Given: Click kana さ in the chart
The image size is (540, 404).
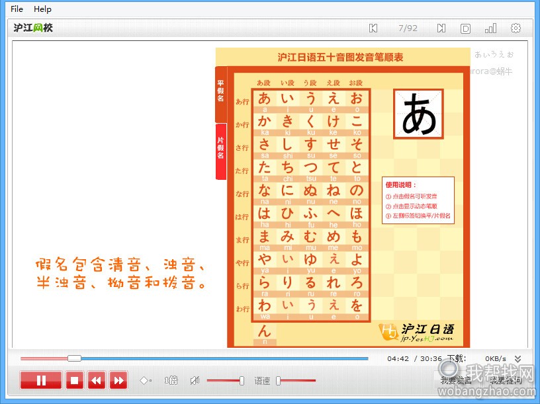Looking at the screenshot, I should click(x=265, y=144).
